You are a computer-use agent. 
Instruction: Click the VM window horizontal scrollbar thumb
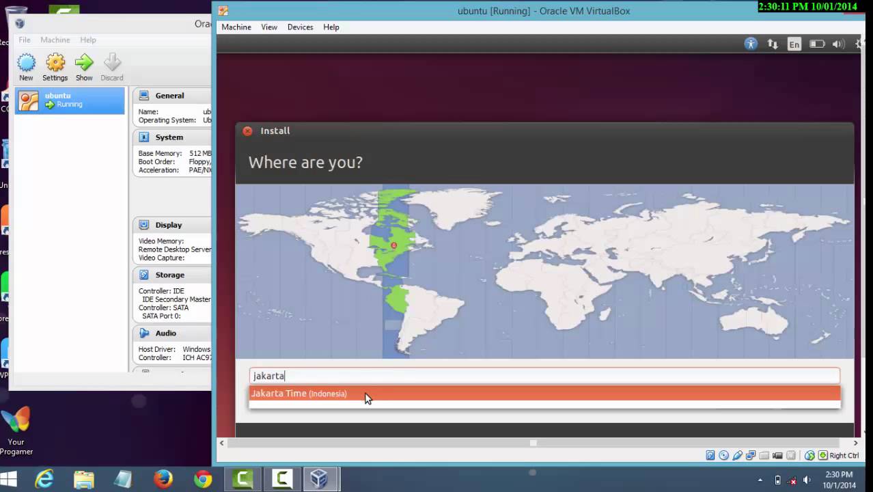pos(533,443)
